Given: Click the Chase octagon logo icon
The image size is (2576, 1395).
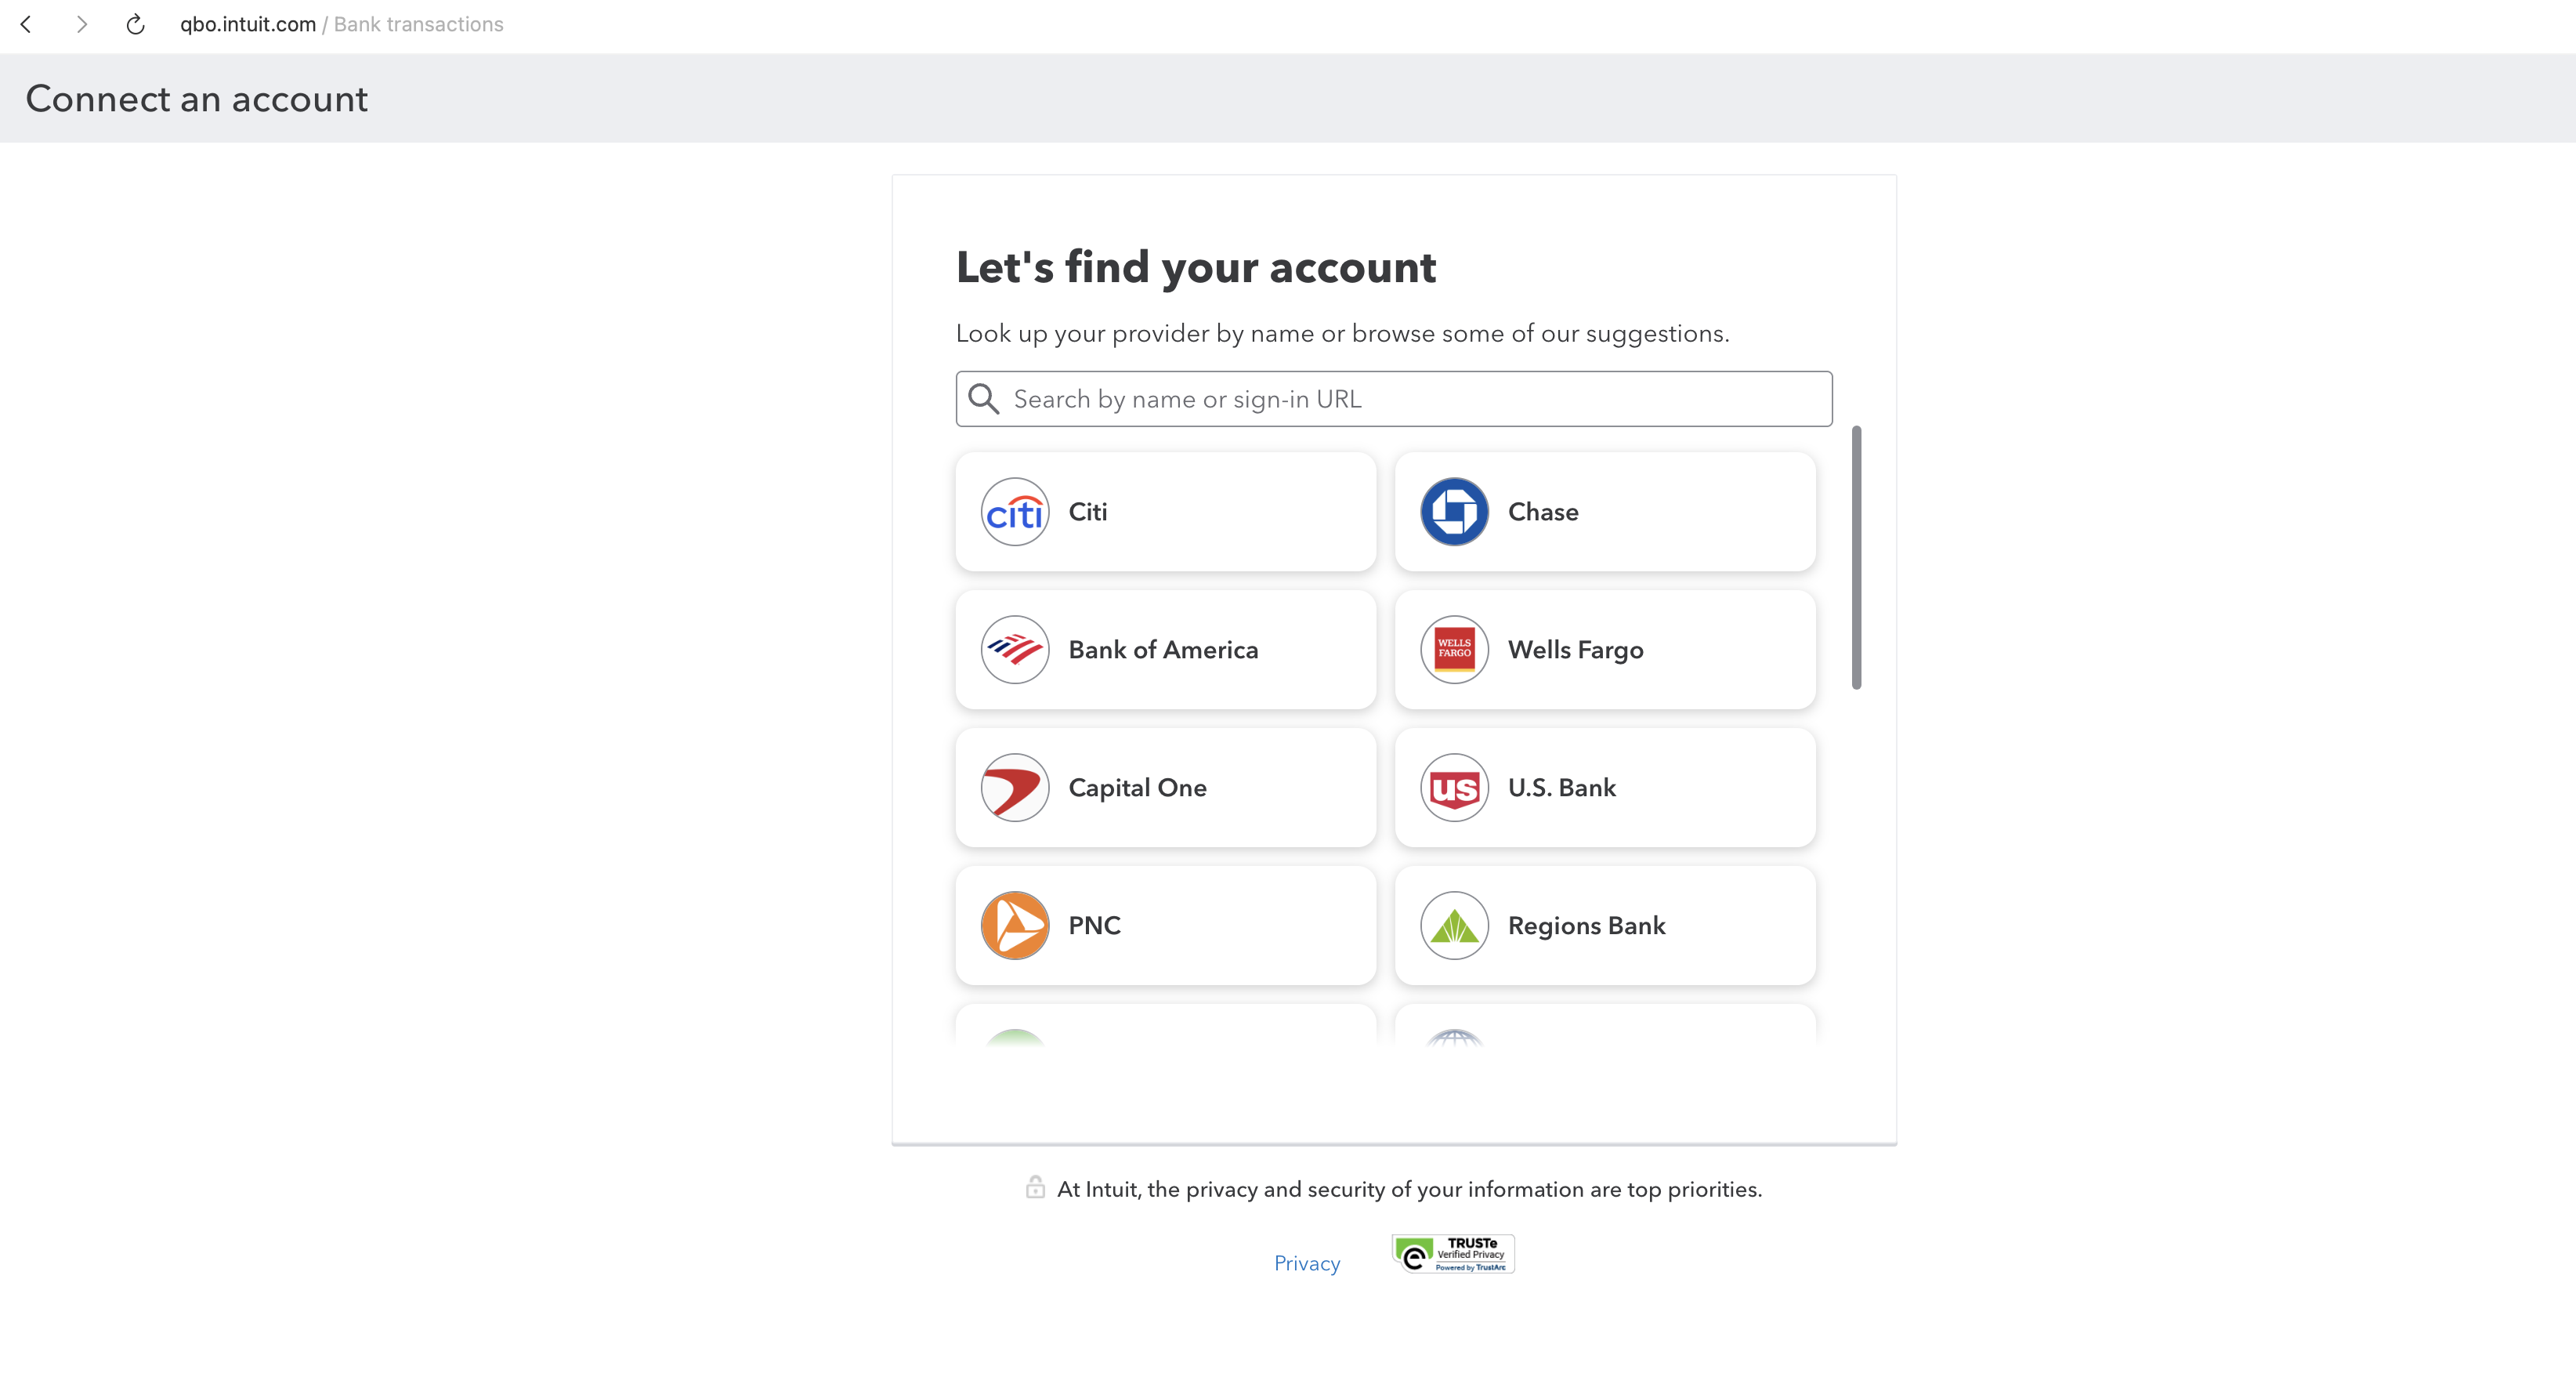Looking at the screenshot, I should coord(1454,511).
